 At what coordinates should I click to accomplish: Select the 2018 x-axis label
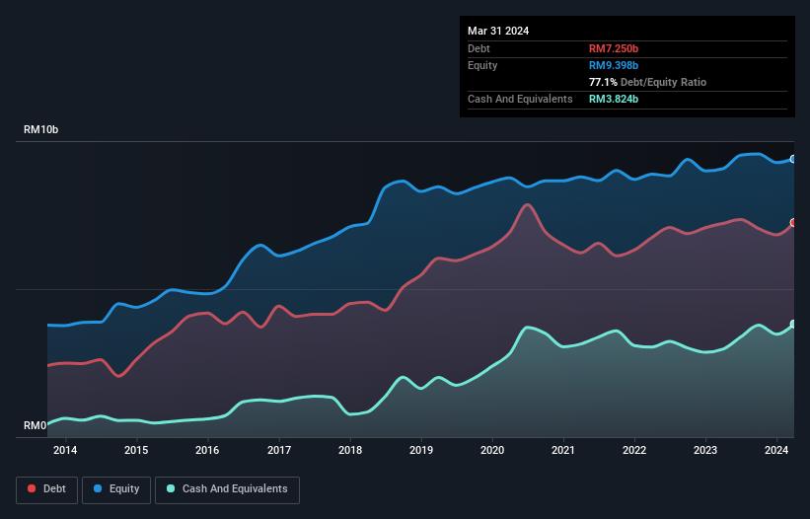click(x=350, y=450)
